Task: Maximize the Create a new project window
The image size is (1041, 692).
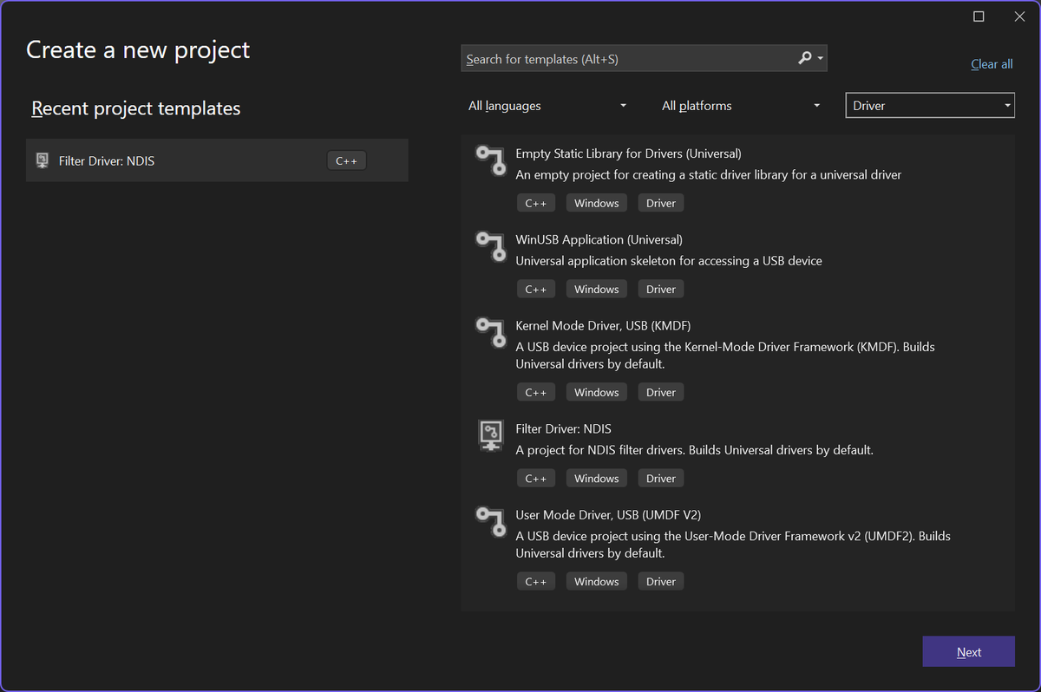Action: click(979, 16)
